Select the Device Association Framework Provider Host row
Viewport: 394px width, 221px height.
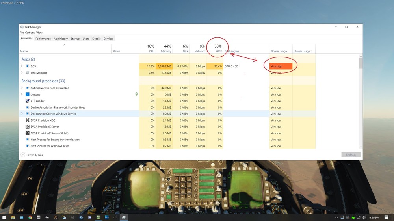click(167, 107)
